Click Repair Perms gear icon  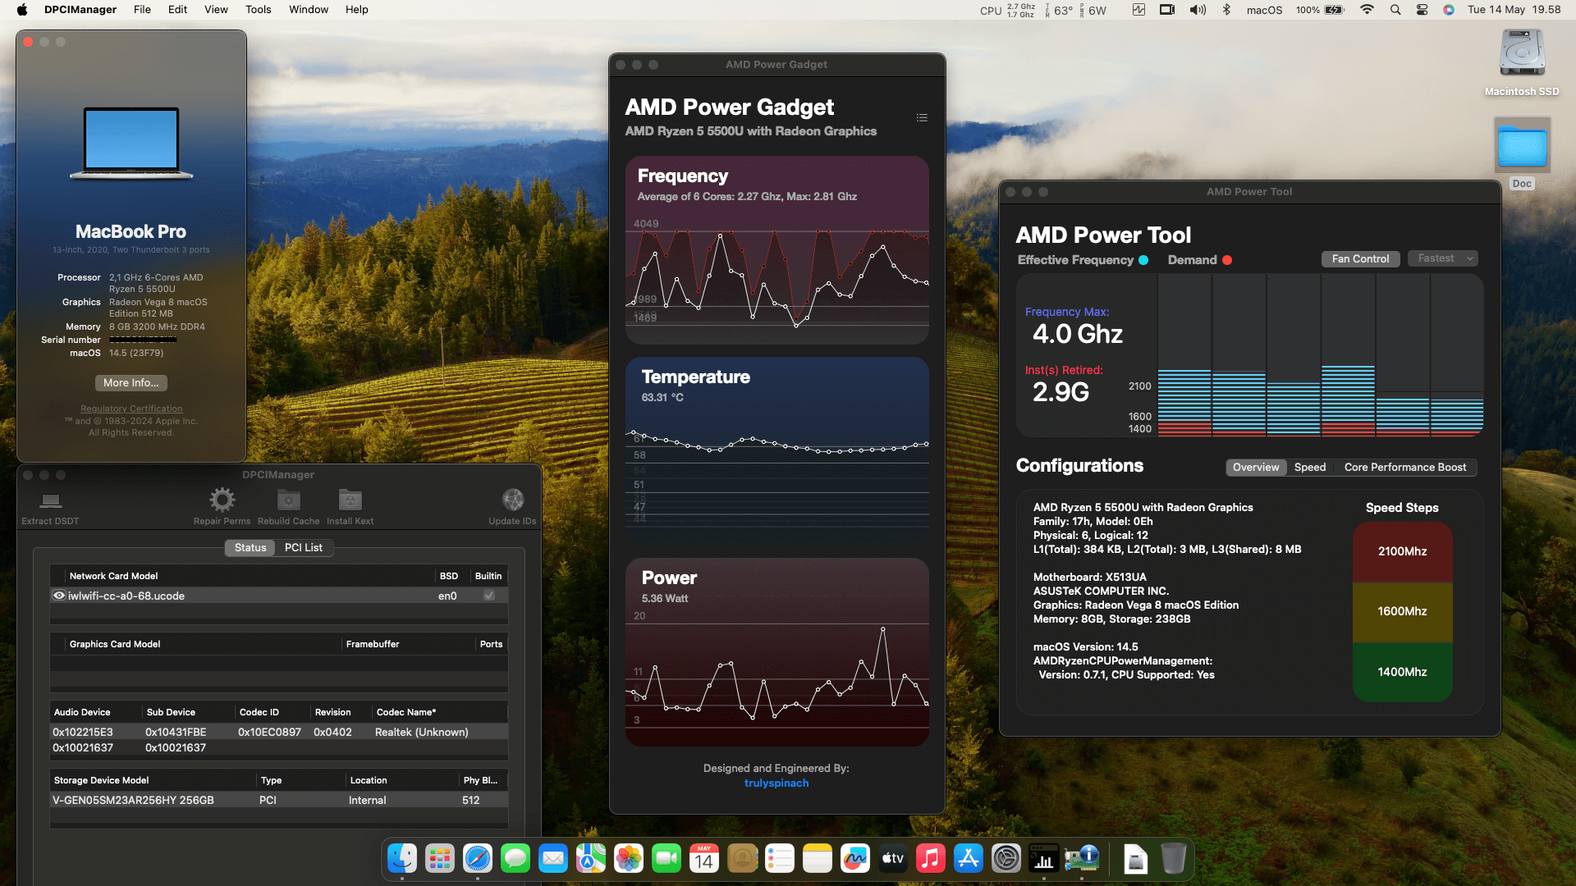222,500
